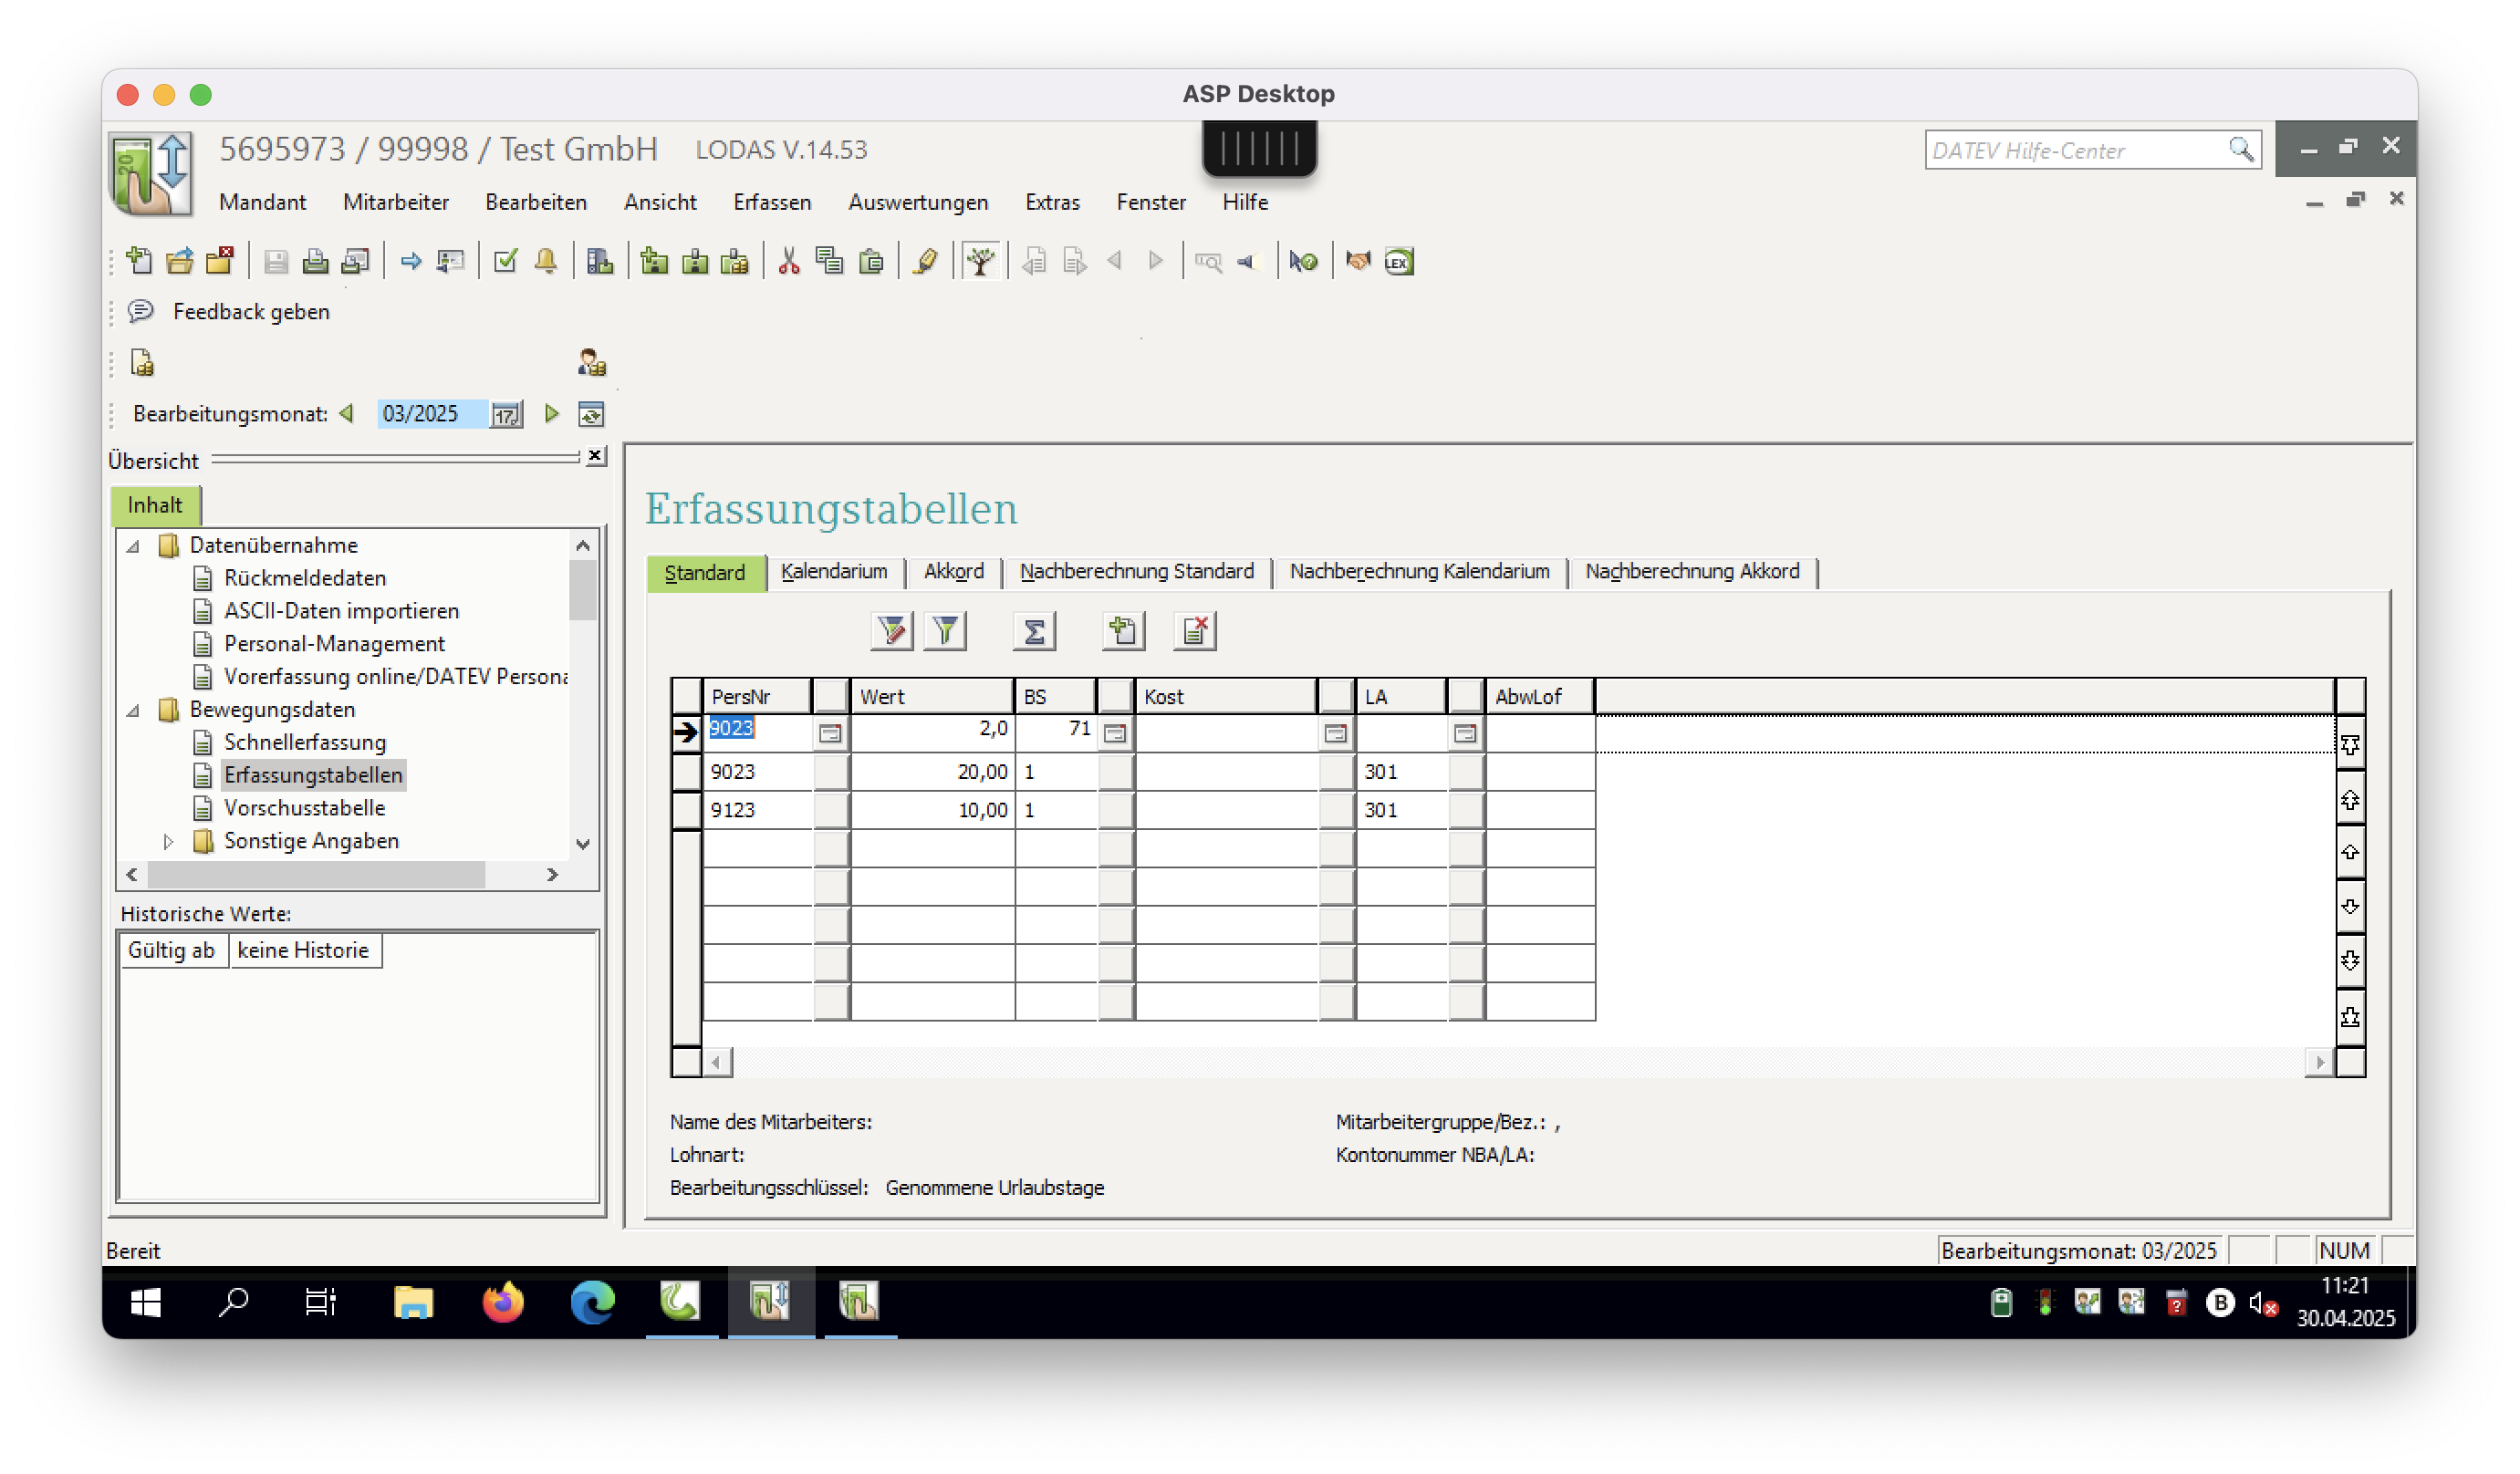Viewport: 2520px width, 1474px height.
Task: Open the Nachberechnung Standard tab
Action: (x=1136, y=572)
